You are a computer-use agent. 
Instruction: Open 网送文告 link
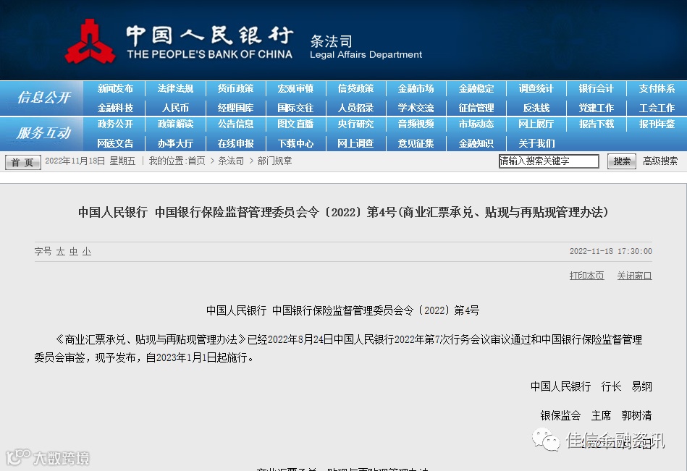pos(115,143)
